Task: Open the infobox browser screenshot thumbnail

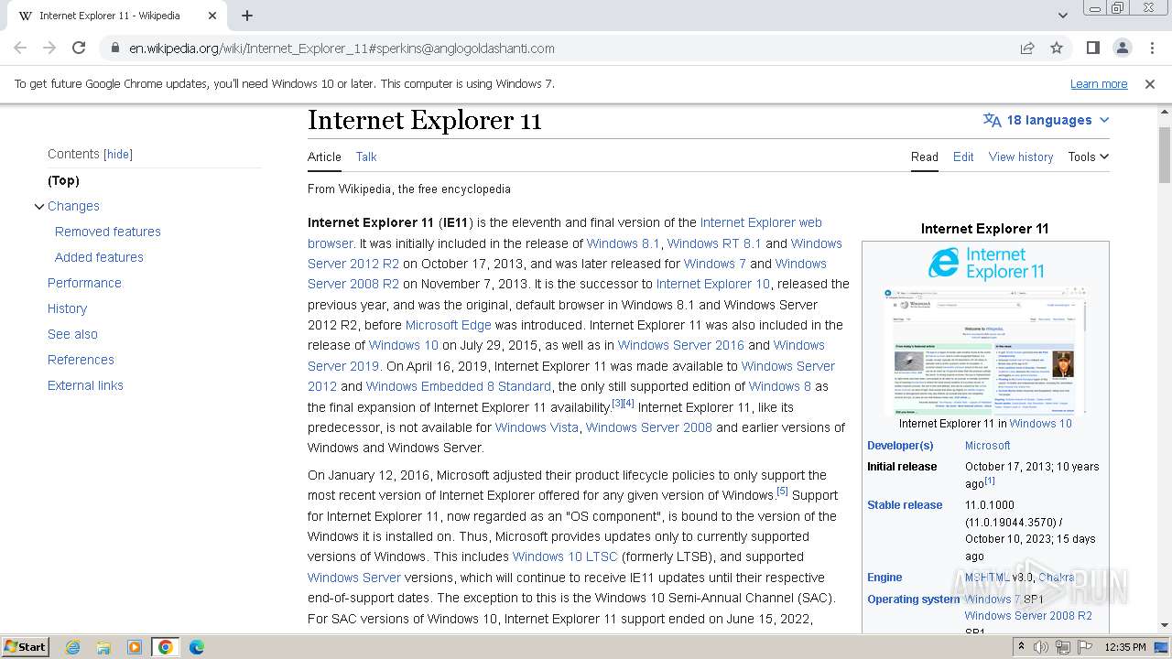Action: click(985, 351)
